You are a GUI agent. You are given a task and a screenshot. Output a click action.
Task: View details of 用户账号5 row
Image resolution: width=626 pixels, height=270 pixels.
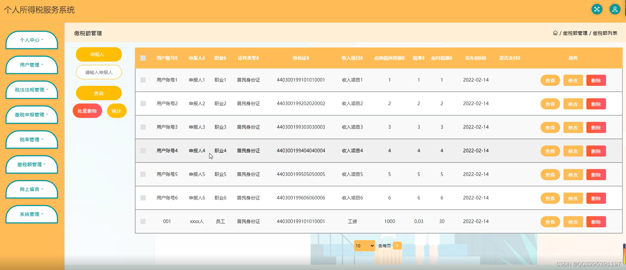(550, 175)
